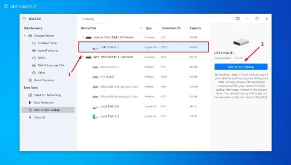Click FAT32 in the USB Drive (F:) row
Image resolution: width=291 pixels, height=165 pixels.
164,47
